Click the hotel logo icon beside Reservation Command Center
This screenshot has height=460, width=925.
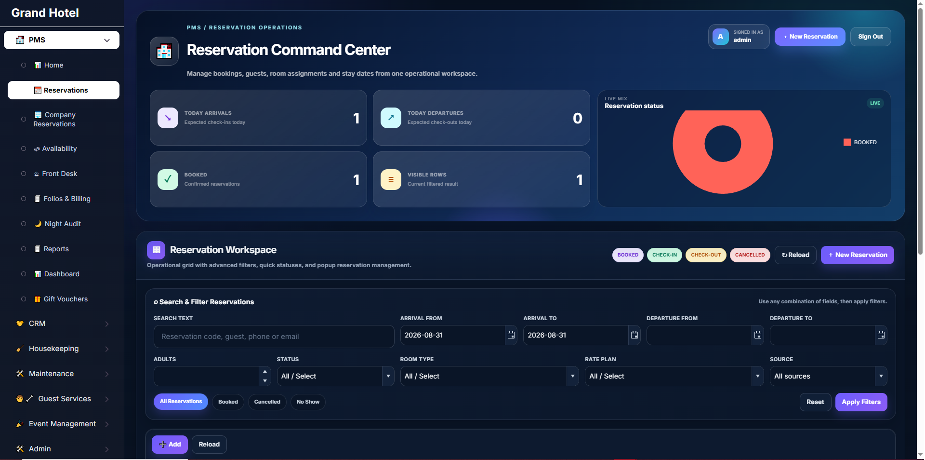pos(164,51)
